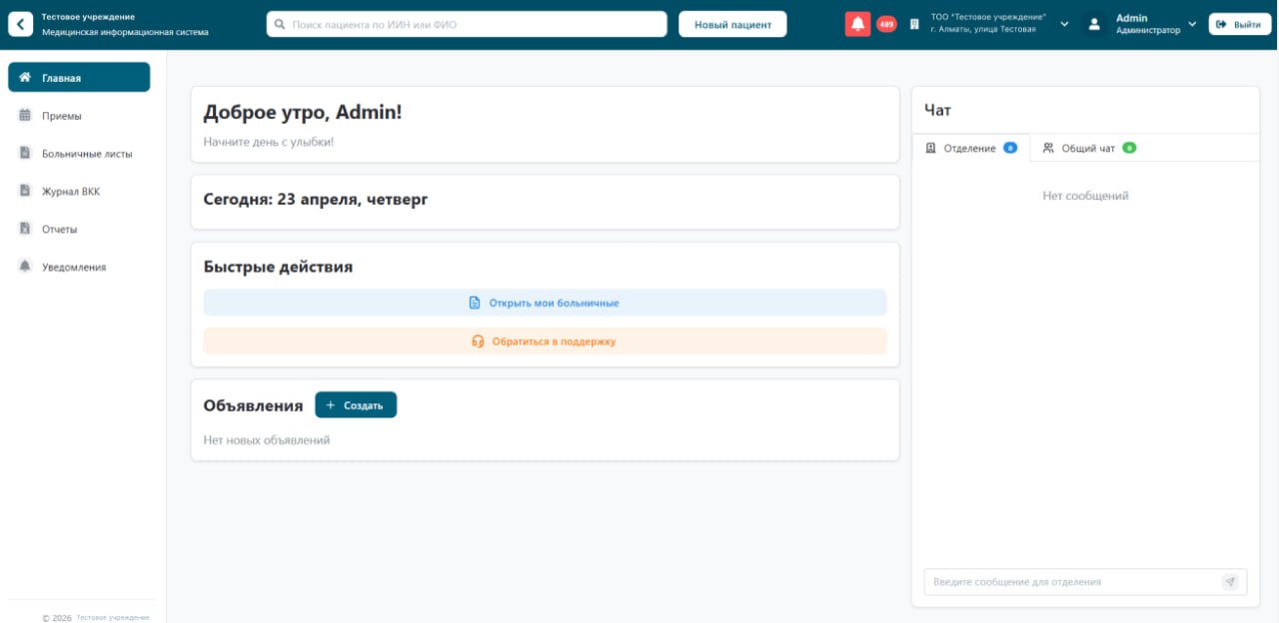This screenshot has width=1279, height=623.
Task: Collapse sidebar with back arrow icon
Action: pyautogui.click(x=20, y=24)
